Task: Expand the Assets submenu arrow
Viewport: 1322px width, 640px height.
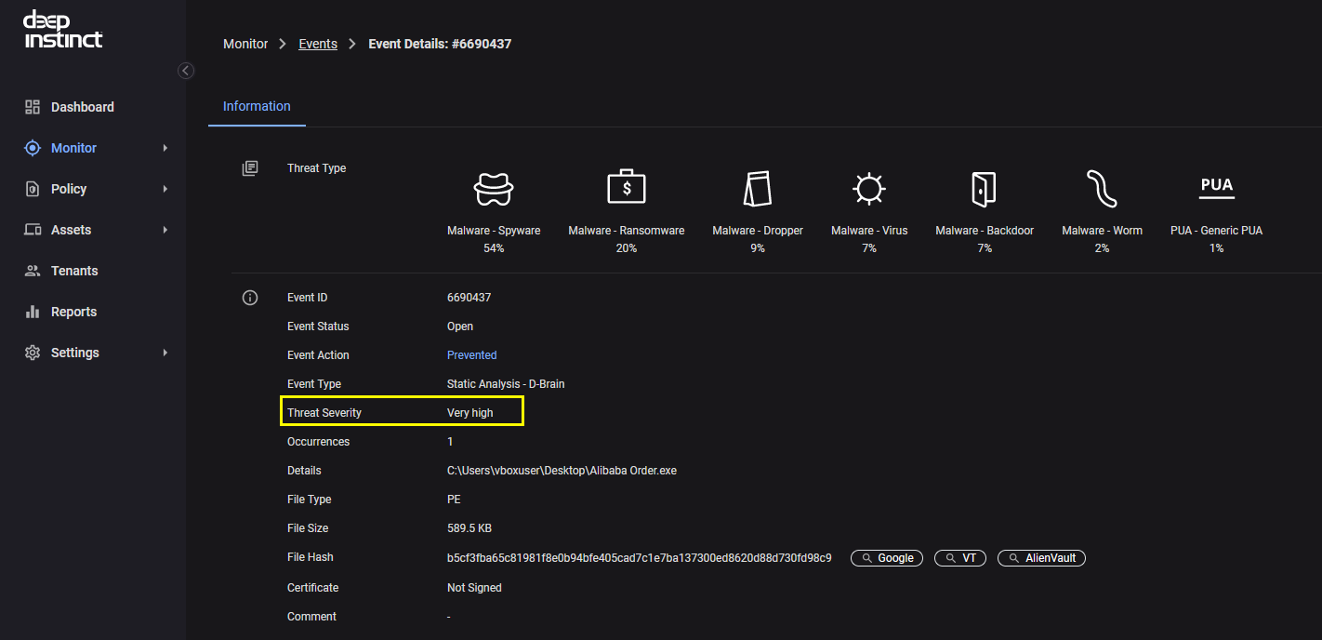Action: [165, 230]
